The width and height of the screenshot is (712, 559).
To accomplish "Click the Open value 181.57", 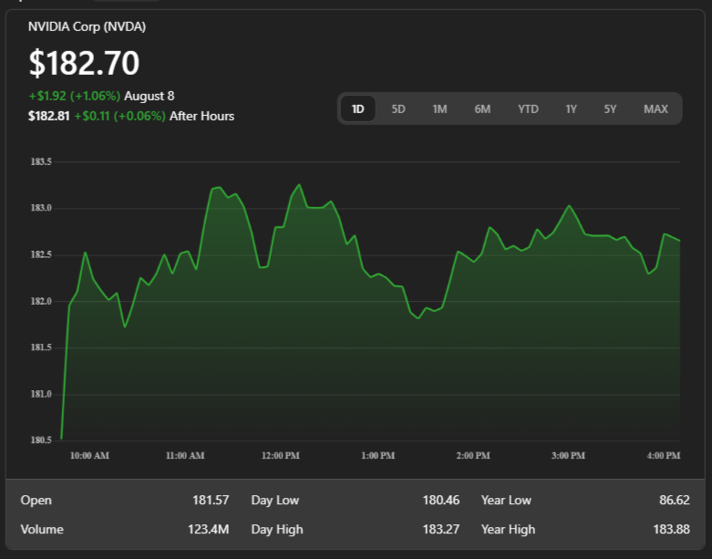I will [211, 501].
